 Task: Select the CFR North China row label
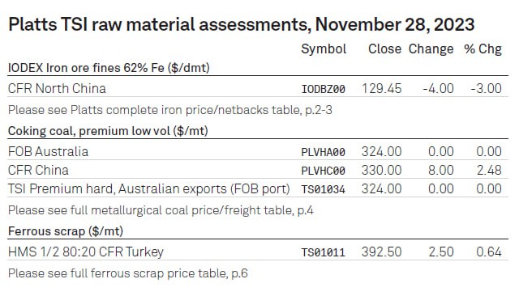point(57,88)
